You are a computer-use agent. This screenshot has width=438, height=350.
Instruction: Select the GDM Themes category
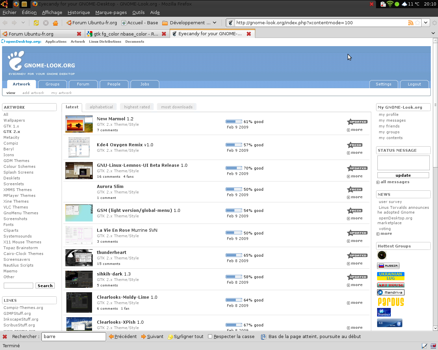click(x=16, y=161)
